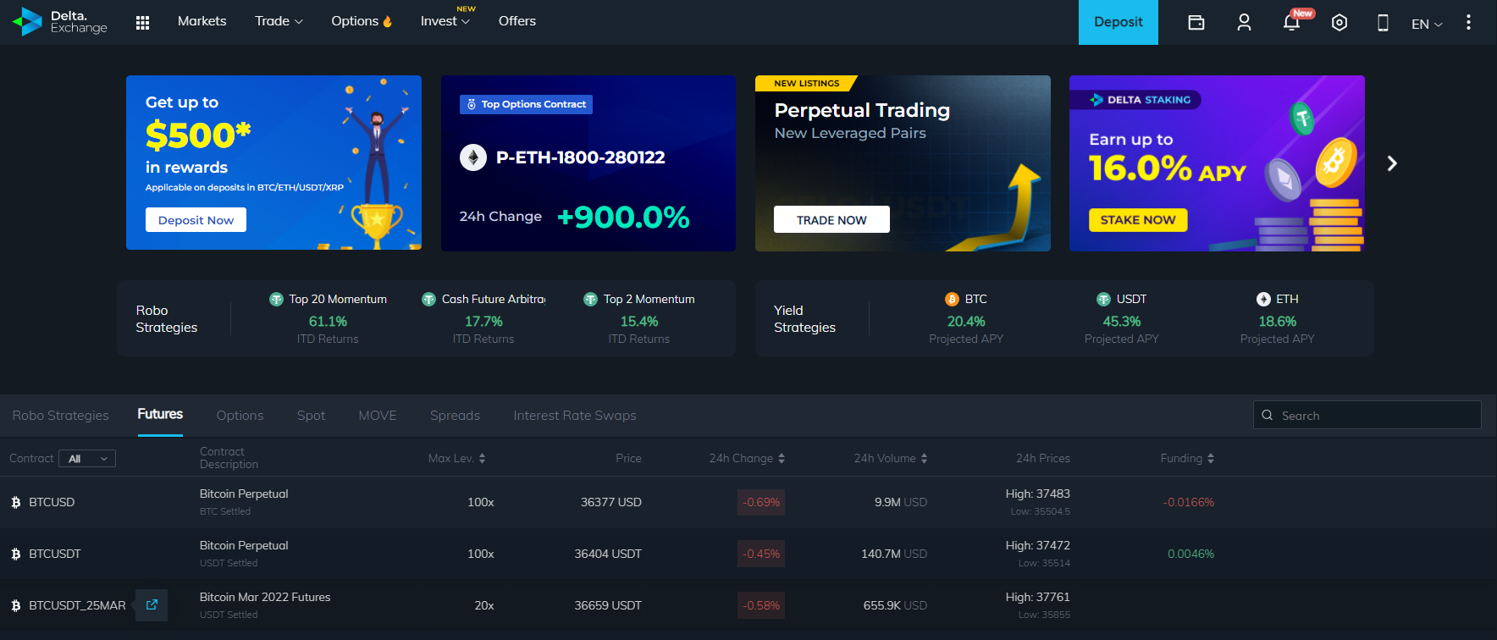The height and width of the screenshot is (640, 1497).
Task: Open the BTCUSDT contract row
Action: coord(748,554)
